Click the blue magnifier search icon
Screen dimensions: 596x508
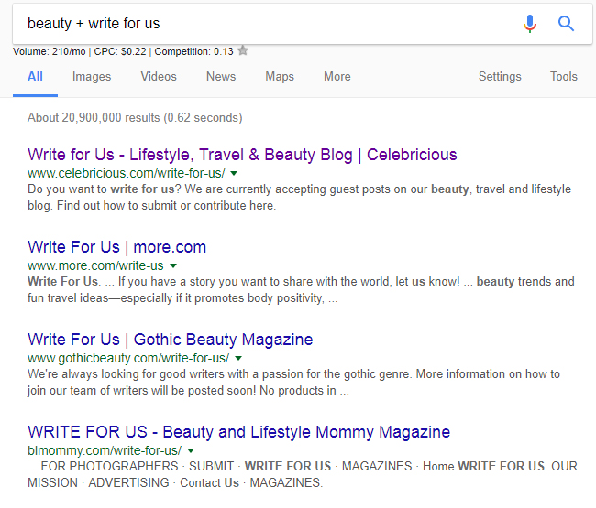566,24
